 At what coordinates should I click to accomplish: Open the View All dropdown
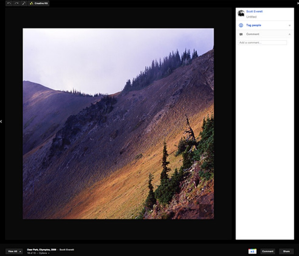click(x=14, y=251)
